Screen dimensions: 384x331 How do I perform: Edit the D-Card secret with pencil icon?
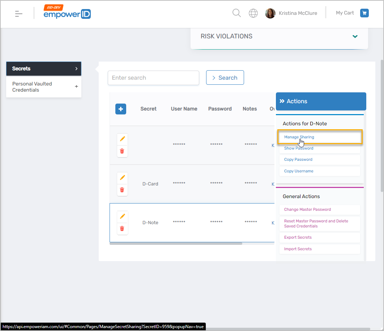(x=122, y=177)
